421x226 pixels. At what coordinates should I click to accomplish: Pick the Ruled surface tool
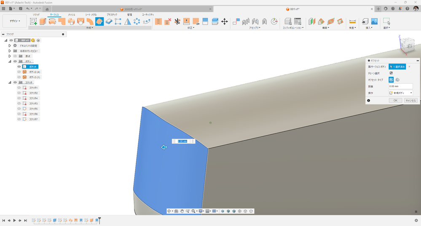90,21
